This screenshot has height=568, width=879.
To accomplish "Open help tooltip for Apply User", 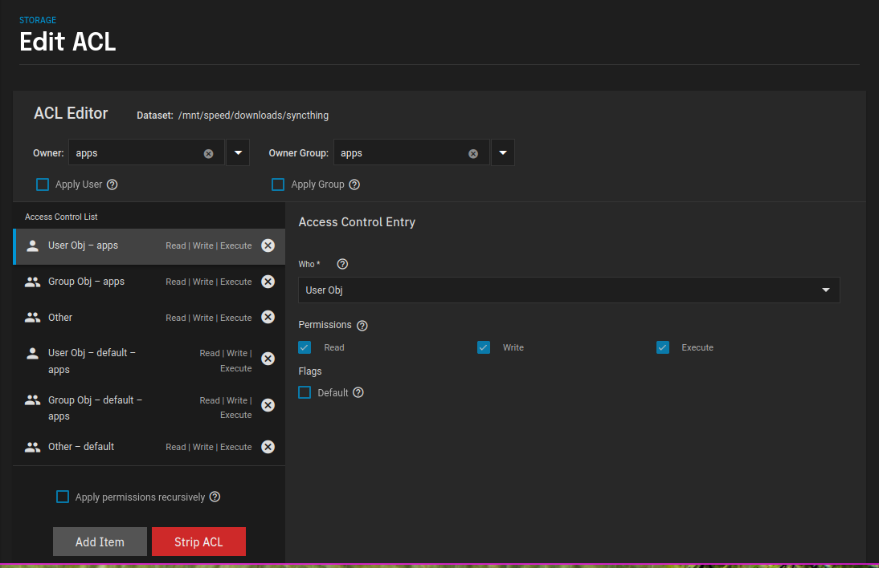I will 112,185.
